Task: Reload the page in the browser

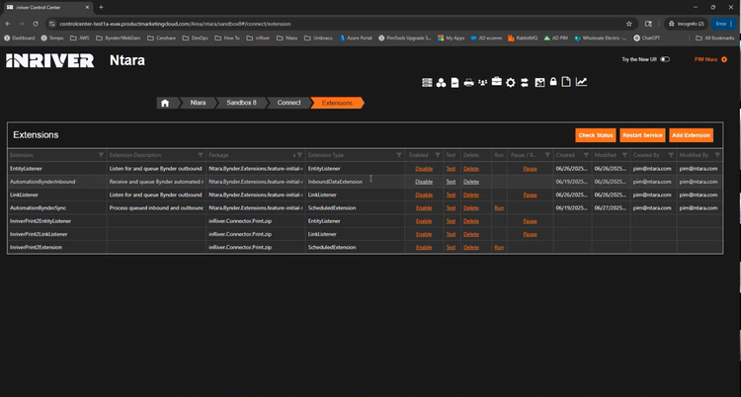Action: tap(36, 24)
